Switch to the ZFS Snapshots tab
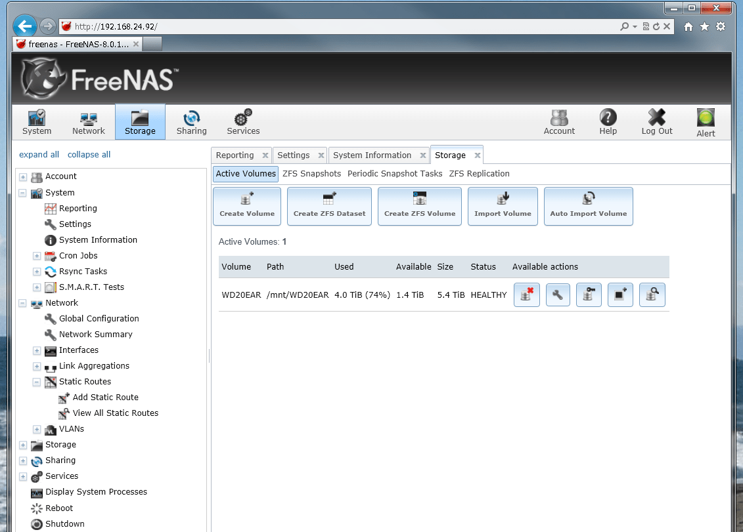743x532 pixels. click(x=311, y=173)
